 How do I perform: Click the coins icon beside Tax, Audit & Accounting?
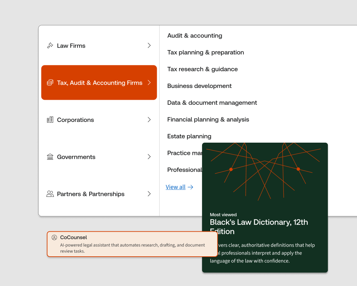pos(50,83)
